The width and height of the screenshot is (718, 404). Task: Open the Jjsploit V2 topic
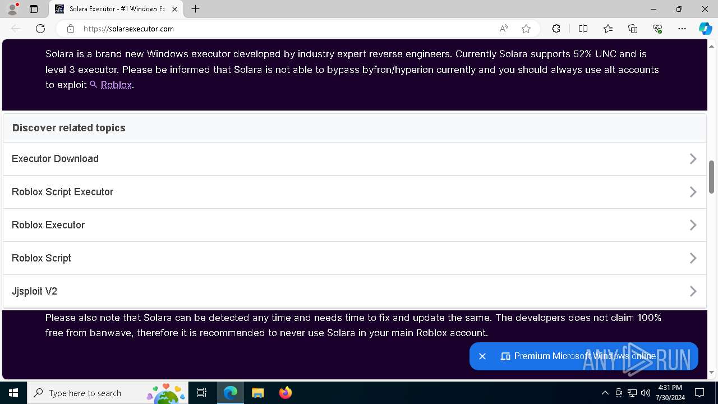pyautogui.click(x=355, y=291)
